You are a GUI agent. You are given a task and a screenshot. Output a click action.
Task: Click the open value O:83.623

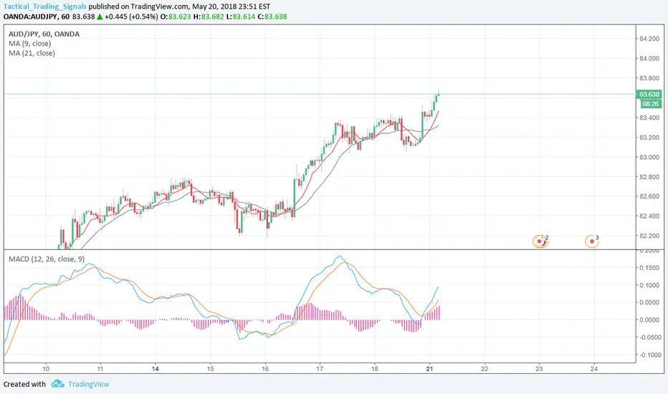176,17
